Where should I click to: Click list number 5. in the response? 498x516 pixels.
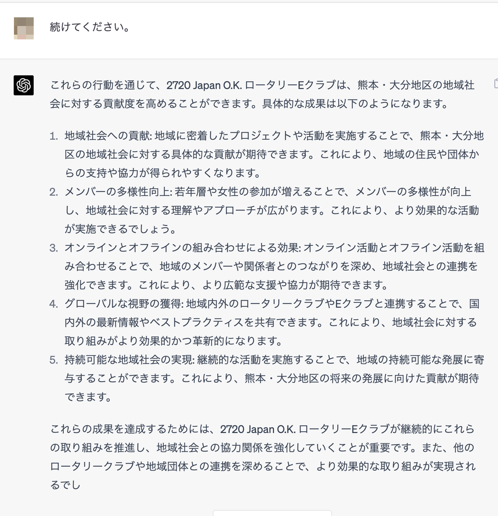(53, 359)
